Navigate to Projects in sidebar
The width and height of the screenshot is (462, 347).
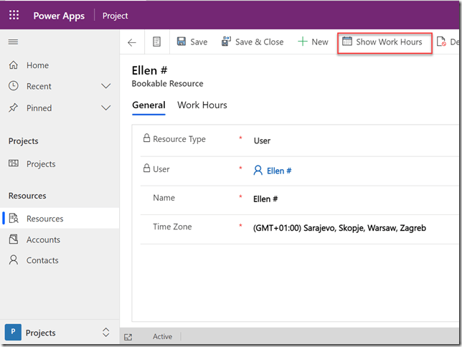41,164
